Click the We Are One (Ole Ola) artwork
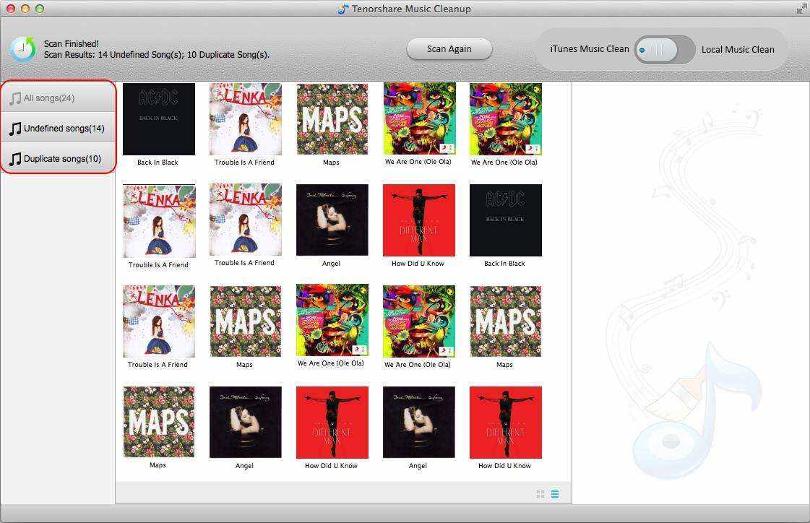 [418, 118]
